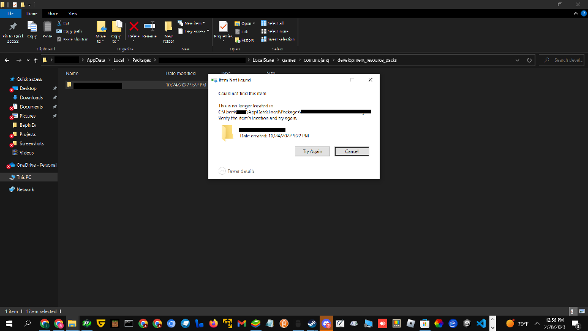Switch to the View ribbon tab
This screenshot has height=331, width=588.
(x=73, y=13)
